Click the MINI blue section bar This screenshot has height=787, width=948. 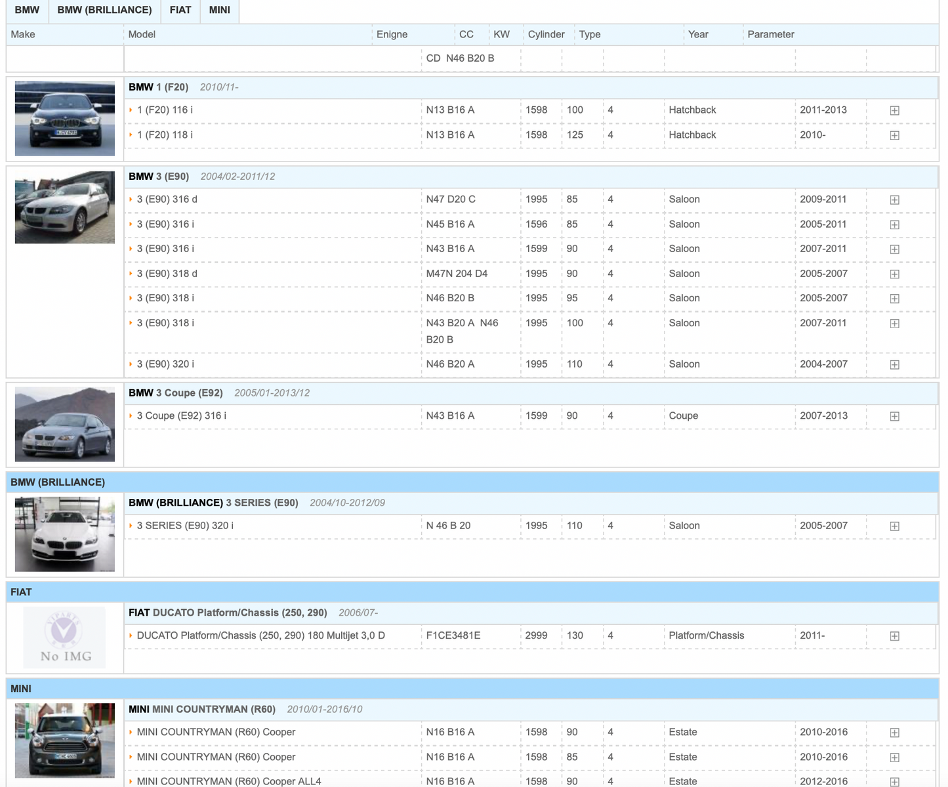click(472, 689)
